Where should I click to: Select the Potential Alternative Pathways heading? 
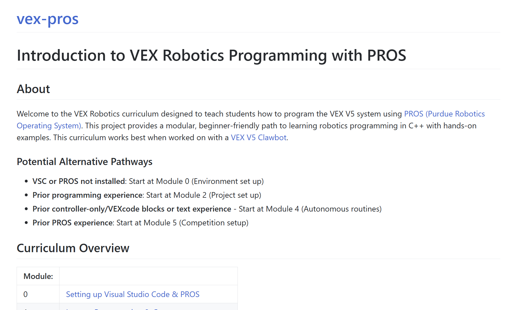point(84,162)
